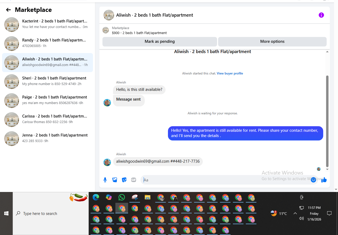Open Action Center notifications icon

[x=329, y=213]
